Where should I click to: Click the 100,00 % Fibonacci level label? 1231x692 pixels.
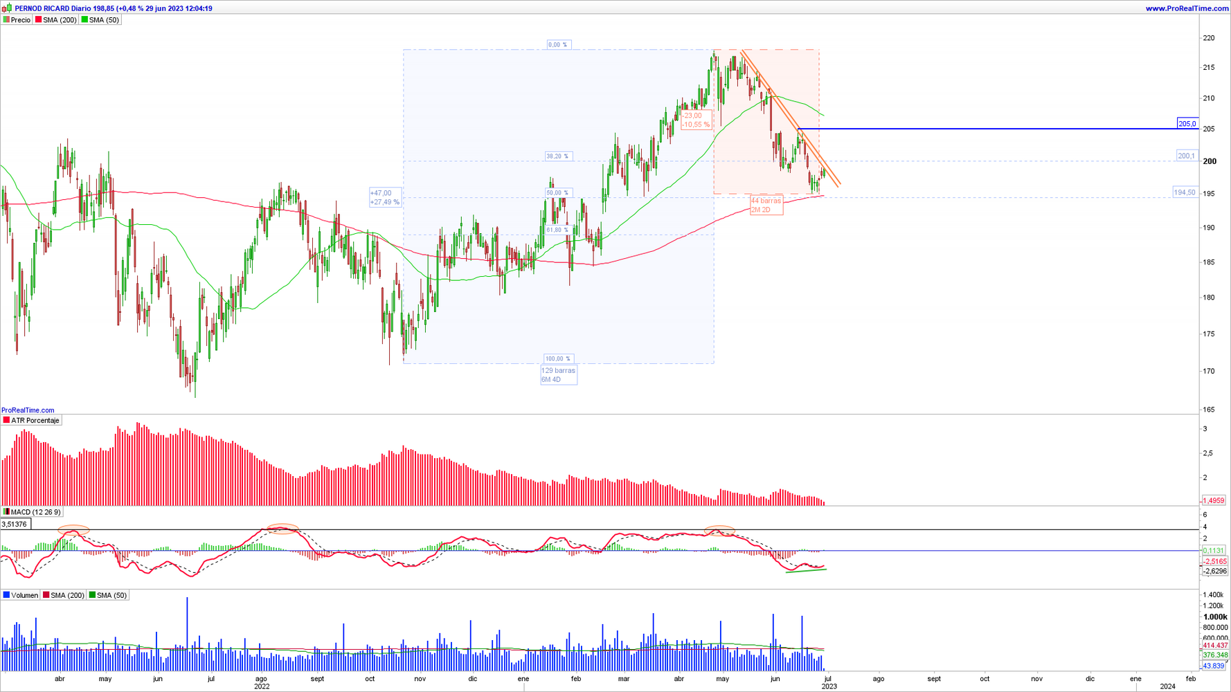(558, 359)
